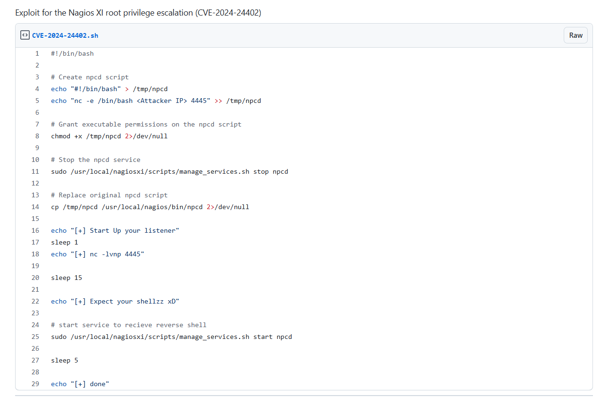Click the "sleep 1" line
Viewport: 609px width, 397px height.
point(65,242)
